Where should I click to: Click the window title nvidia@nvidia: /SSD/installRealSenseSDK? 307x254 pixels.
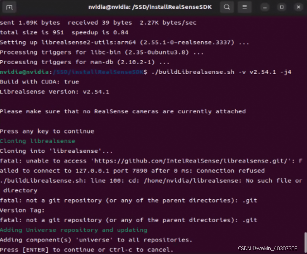pos(150,7)
